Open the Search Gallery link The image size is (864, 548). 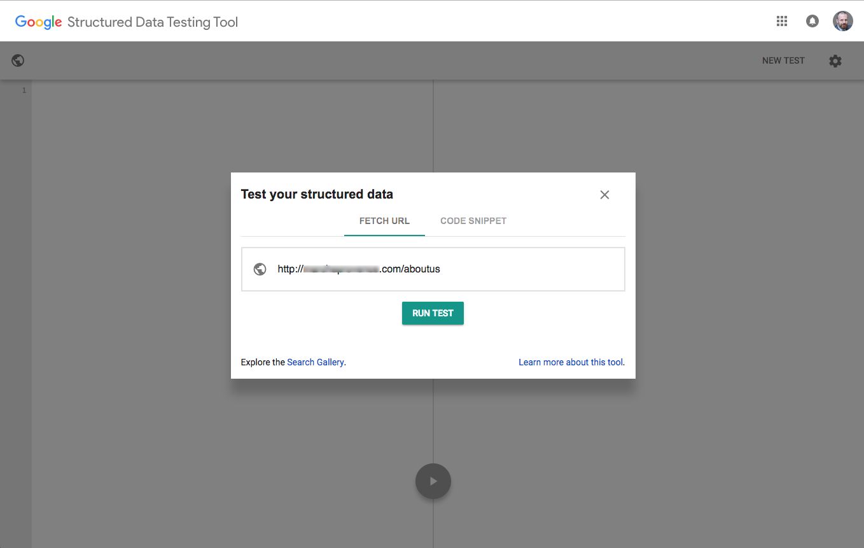click(x=316, y=362)
